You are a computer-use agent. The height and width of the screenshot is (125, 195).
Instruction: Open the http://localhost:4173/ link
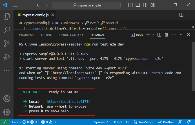[x=68, y=102]
